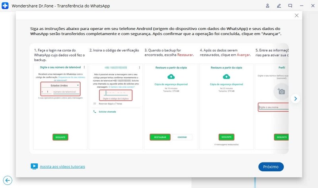Show next instruction step with right chevron
The image size is (318, 188).
(295, 98)
